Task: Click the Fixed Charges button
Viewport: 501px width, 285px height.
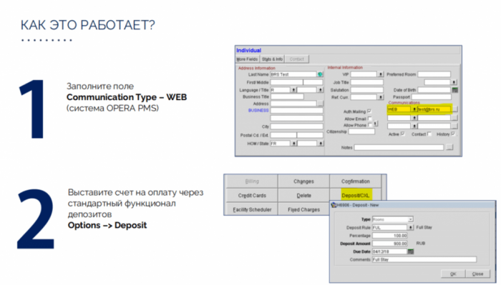Action: click(x=303, y=209)
